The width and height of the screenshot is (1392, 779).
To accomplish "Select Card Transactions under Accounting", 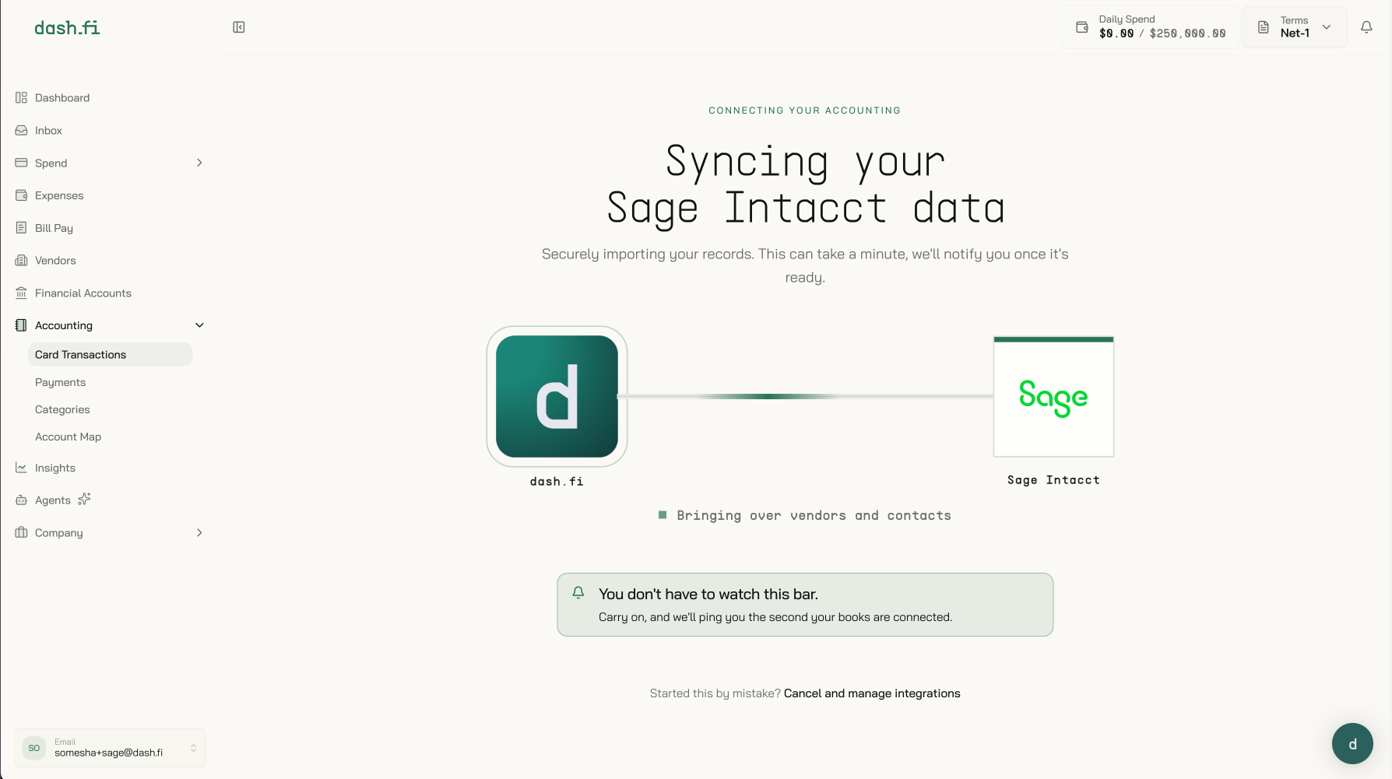I will pyautogui.click(x=110, y=355).
